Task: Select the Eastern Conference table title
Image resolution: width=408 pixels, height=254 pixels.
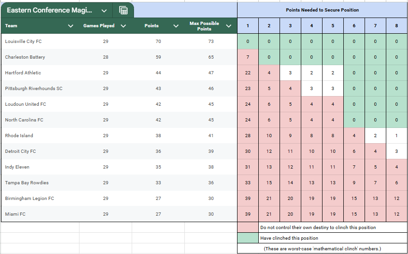Action: coord(49,10)
